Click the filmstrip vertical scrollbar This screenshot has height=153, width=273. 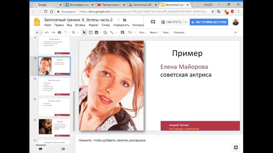74,111
